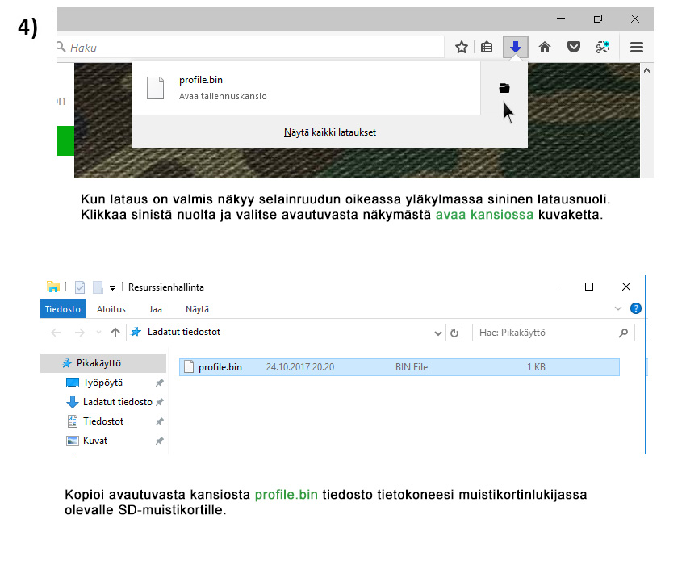
Task: Open Explorer help question mark icon
Action: point(636,309)
